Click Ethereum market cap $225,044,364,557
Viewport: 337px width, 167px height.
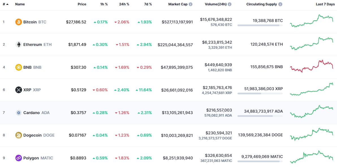coord(175,44)
